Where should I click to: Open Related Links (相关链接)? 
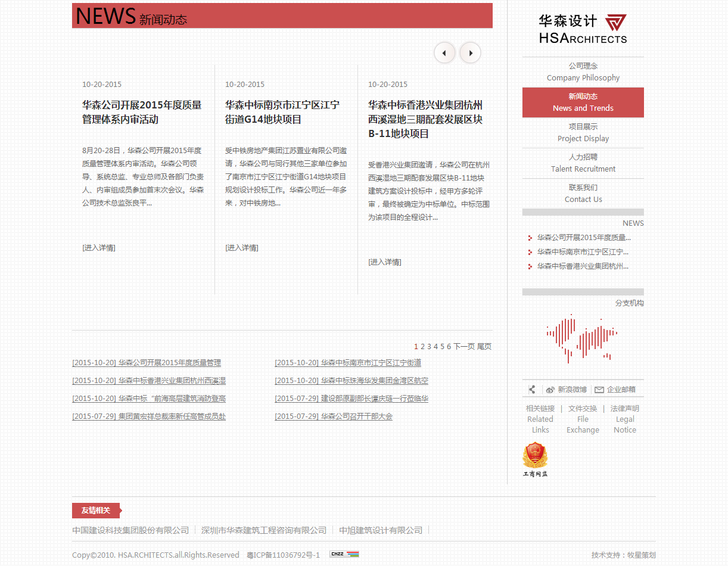(x=540, y=419)
